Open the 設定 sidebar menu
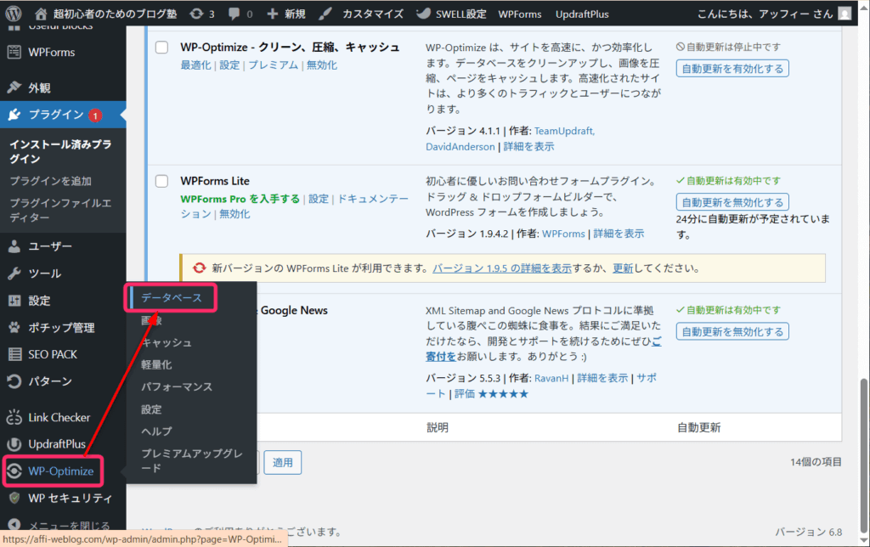Viewport: 870px width, 547px height. pos(39,301)
